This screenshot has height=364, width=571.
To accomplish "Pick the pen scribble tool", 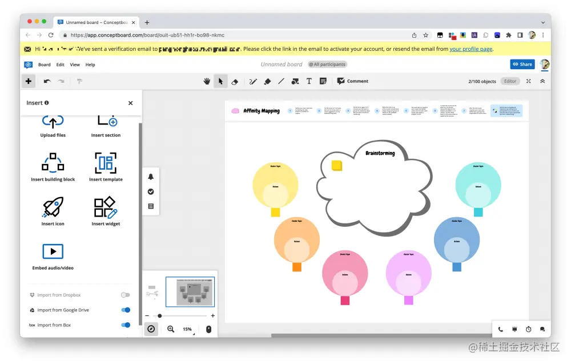I will click(x=253, y=81).
